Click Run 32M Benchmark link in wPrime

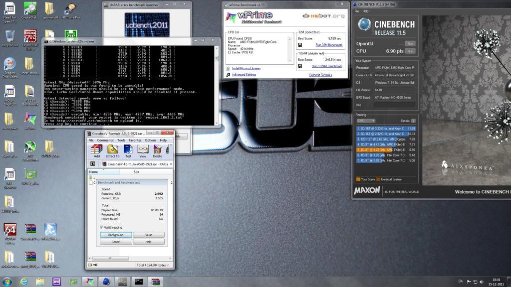point(329,45)
